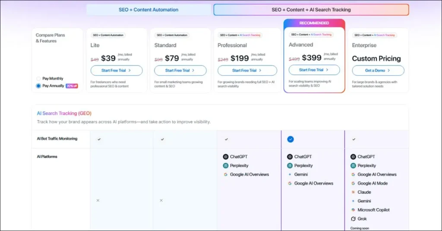Click the Professional AI Bot Traffic checkmark
The image size is (442, 231).
(226, 139)
